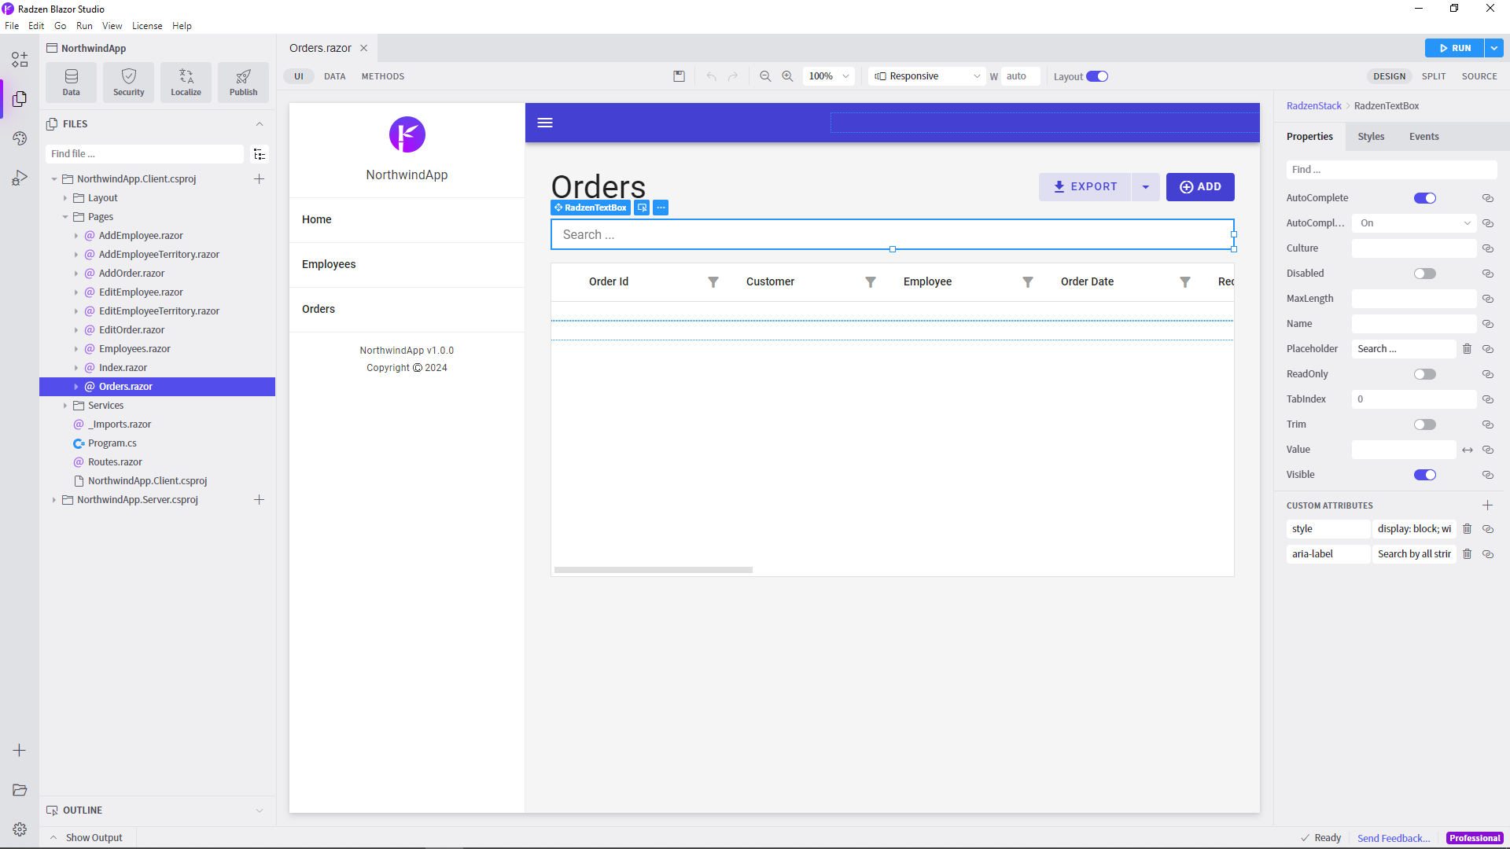The image size is (1510, 849).
Task: Zoom in using the magnifier icon
Action: click(788, 76)
